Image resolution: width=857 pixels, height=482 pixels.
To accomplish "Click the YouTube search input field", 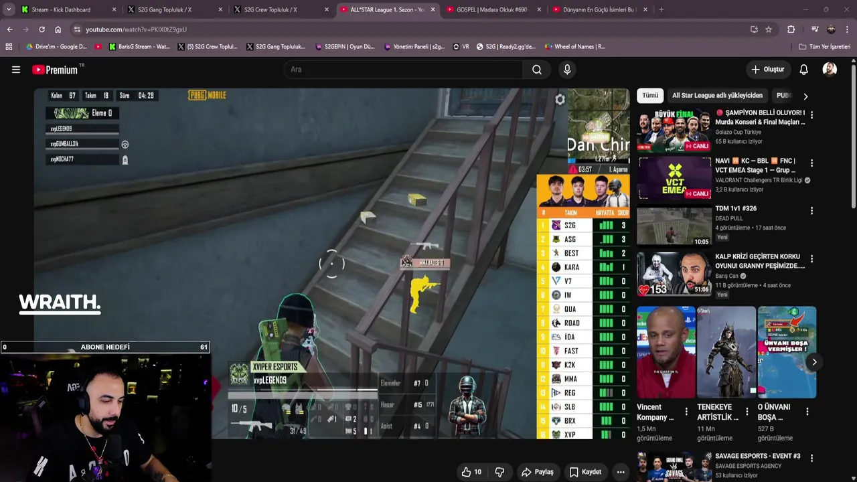I will point(404,70).
